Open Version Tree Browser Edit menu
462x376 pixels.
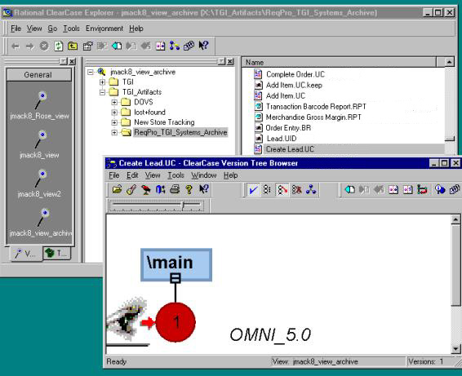click(x=132, y=175)
